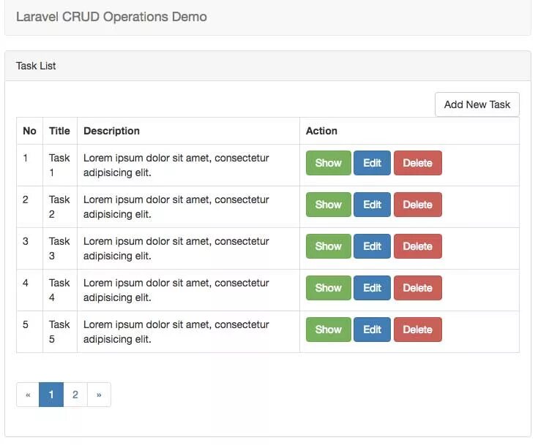538x445 pixels.
Task: Edit Task 5
Action: [372, 330]
